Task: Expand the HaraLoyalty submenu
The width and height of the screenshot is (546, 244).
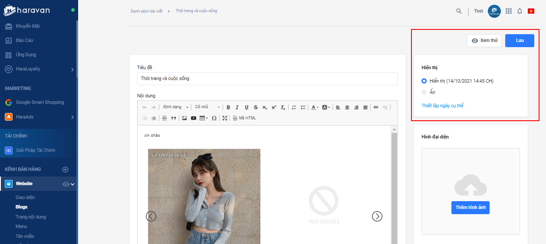Action: (72, 69)
